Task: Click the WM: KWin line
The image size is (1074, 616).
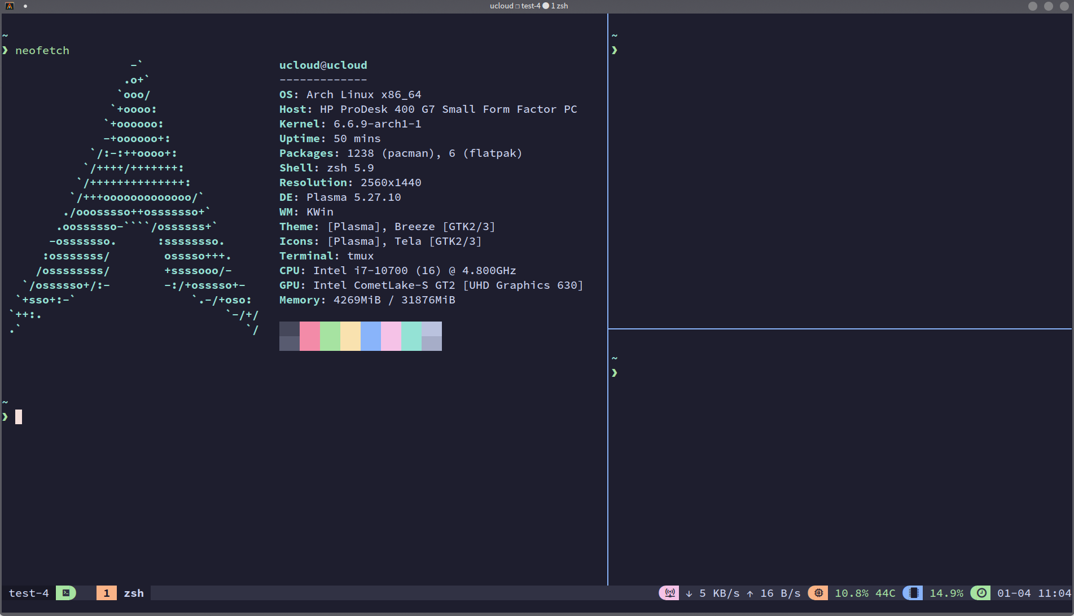Action: [x=306, y=212]
